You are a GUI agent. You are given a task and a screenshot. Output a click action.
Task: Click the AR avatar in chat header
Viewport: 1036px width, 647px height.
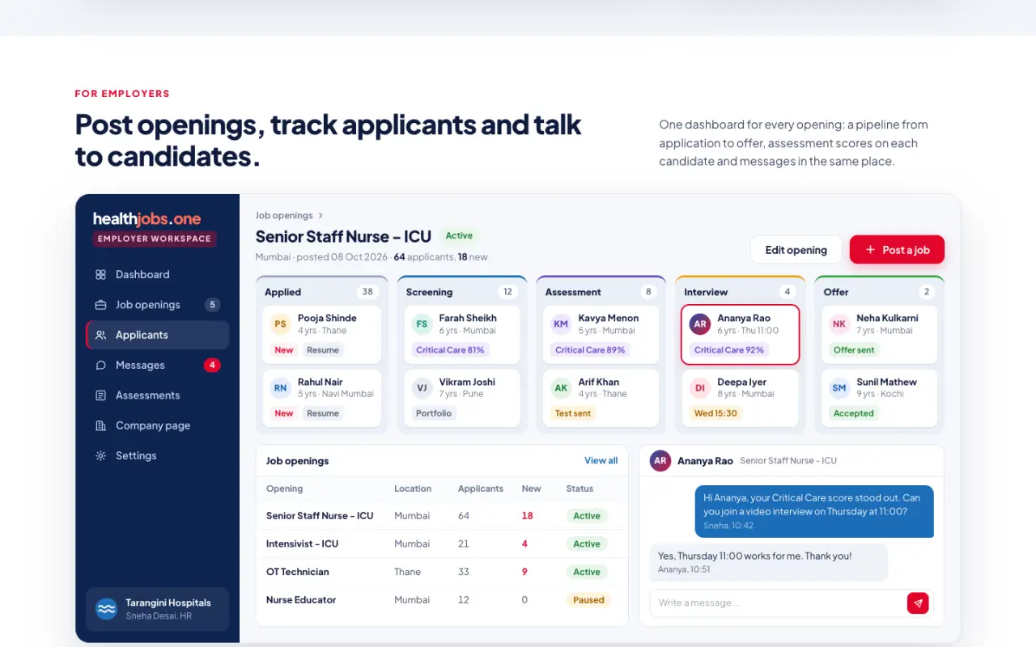coord(660,461)
